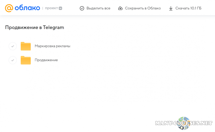
Task: Click the orange @ Облако logo icon
Action: (x=9, y=8)
